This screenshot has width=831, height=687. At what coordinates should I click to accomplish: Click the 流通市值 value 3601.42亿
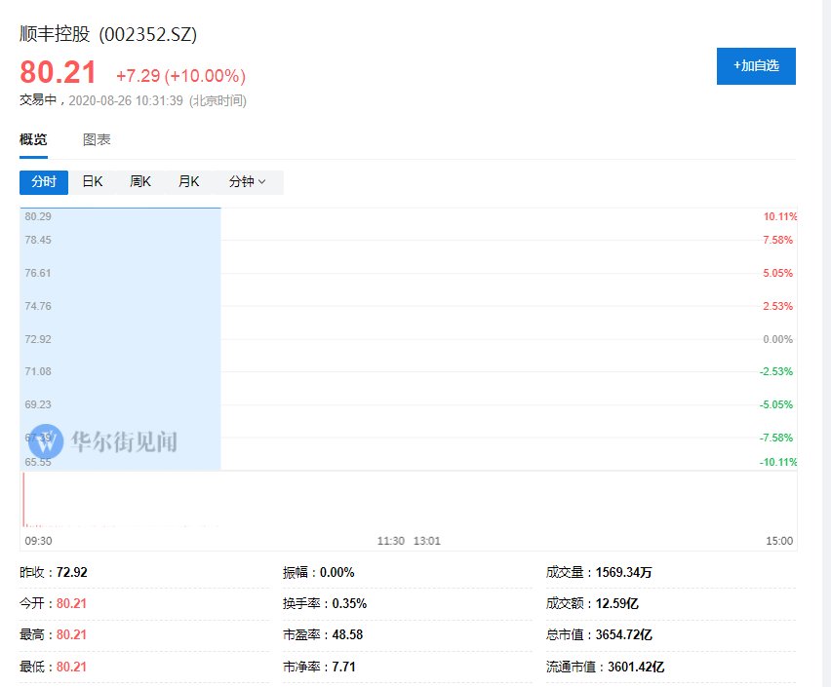coord(636,667)
